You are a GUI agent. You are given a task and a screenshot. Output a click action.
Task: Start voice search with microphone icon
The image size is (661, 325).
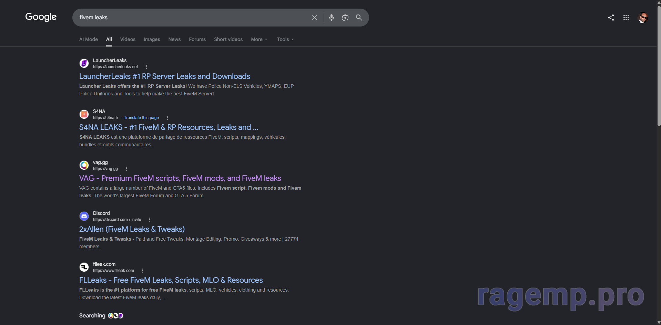coord(332,18)
